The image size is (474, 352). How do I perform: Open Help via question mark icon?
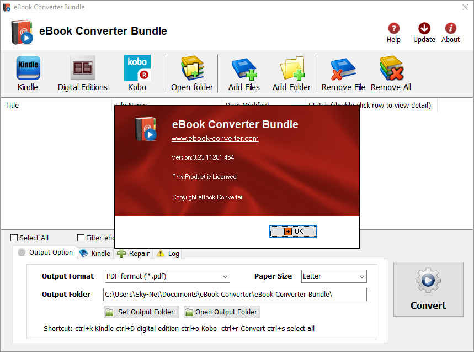[393, 28]
